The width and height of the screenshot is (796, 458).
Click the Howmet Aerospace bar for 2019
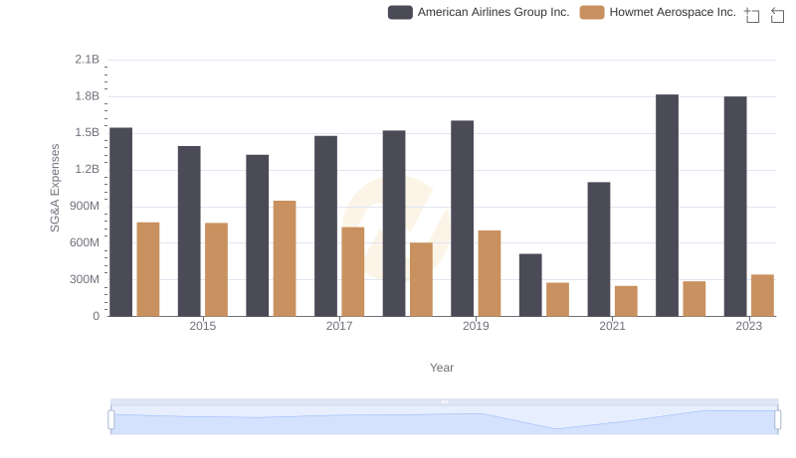pos(490,273)
